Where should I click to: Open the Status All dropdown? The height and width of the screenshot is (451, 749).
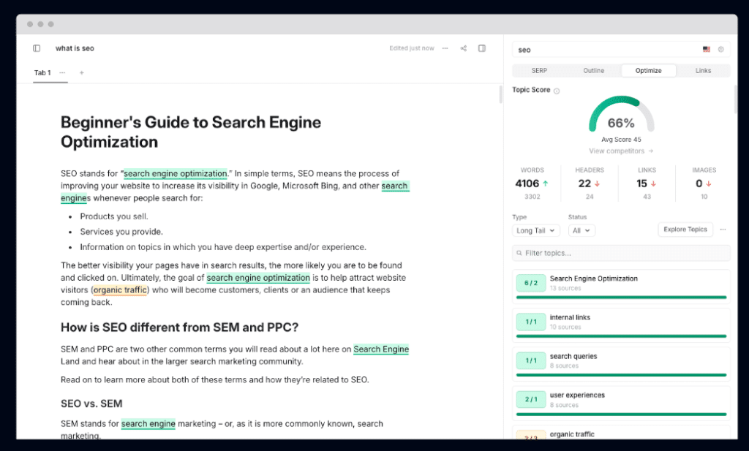581,230
